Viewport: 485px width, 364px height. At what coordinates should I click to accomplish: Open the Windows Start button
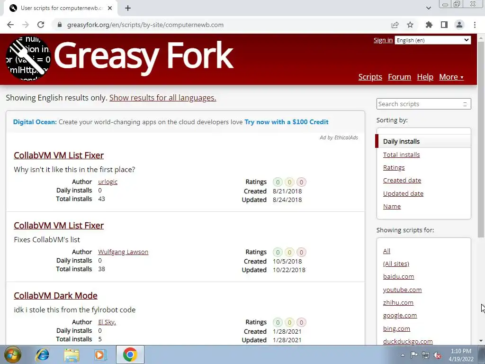pyautogui.click(x=13, y=355)
